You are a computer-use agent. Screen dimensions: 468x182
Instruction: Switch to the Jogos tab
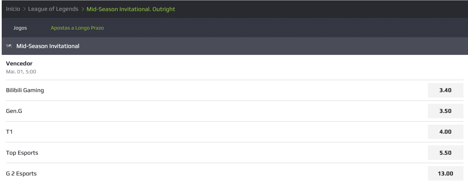(x=20, y=28)
